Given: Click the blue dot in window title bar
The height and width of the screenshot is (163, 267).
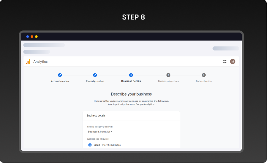Looking at the screenshot, I should (x=28, y=37).
